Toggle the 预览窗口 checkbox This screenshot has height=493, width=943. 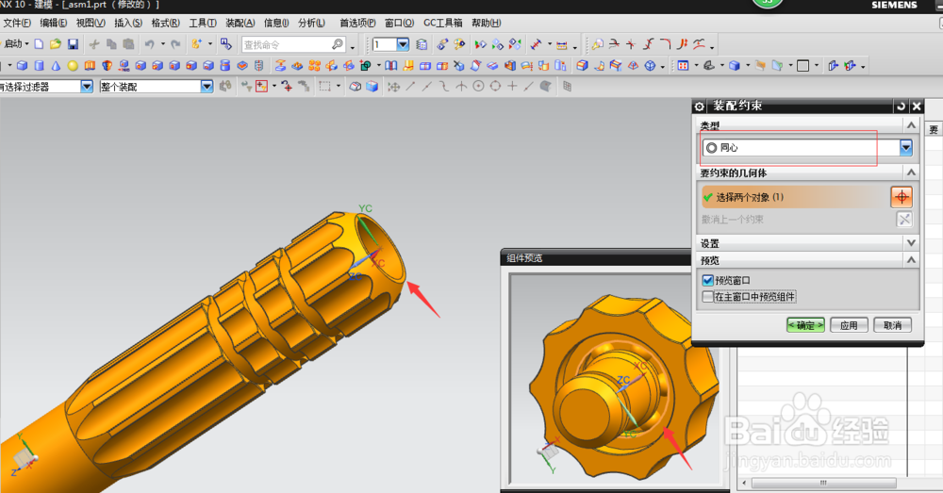pyautogui.click(x=708, y=280)
